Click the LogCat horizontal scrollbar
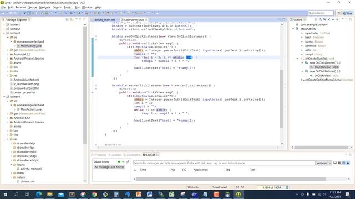This screenshot has width=355, height=199. tap(231, 179)
